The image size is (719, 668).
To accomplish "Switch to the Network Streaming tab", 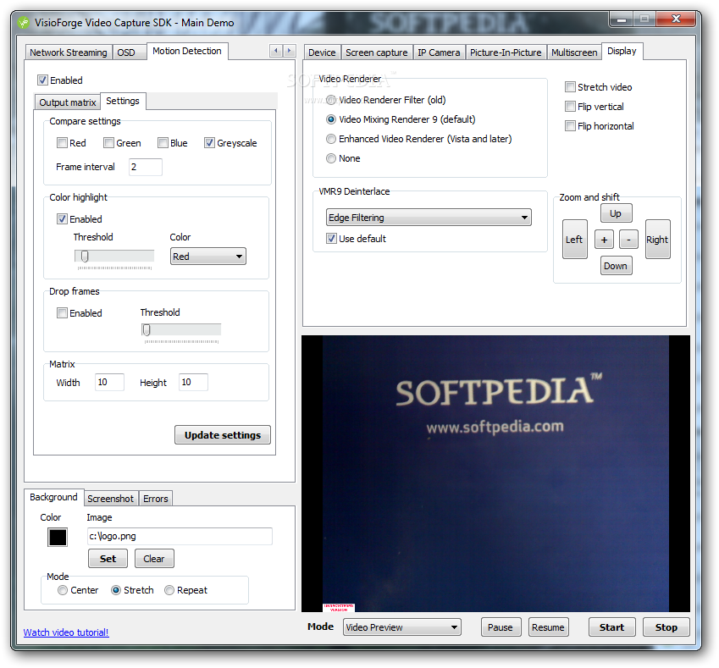I will 69,52.
